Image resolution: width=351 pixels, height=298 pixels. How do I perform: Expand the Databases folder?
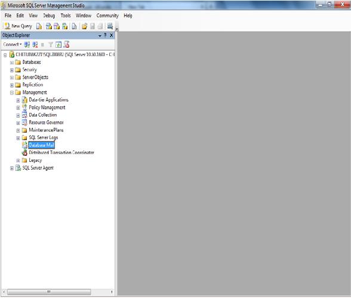[12, 63]
